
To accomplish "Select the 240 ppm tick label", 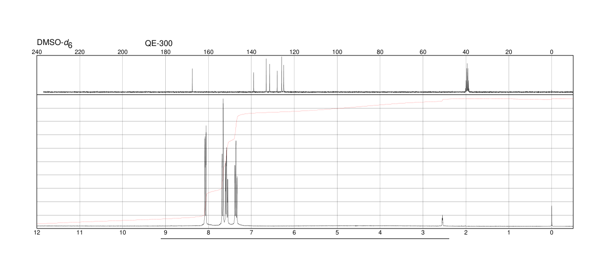I will point(37,52).
